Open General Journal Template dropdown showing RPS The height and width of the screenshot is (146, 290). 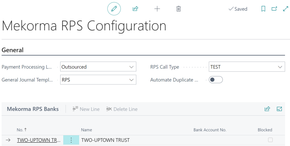pos(98,80)
